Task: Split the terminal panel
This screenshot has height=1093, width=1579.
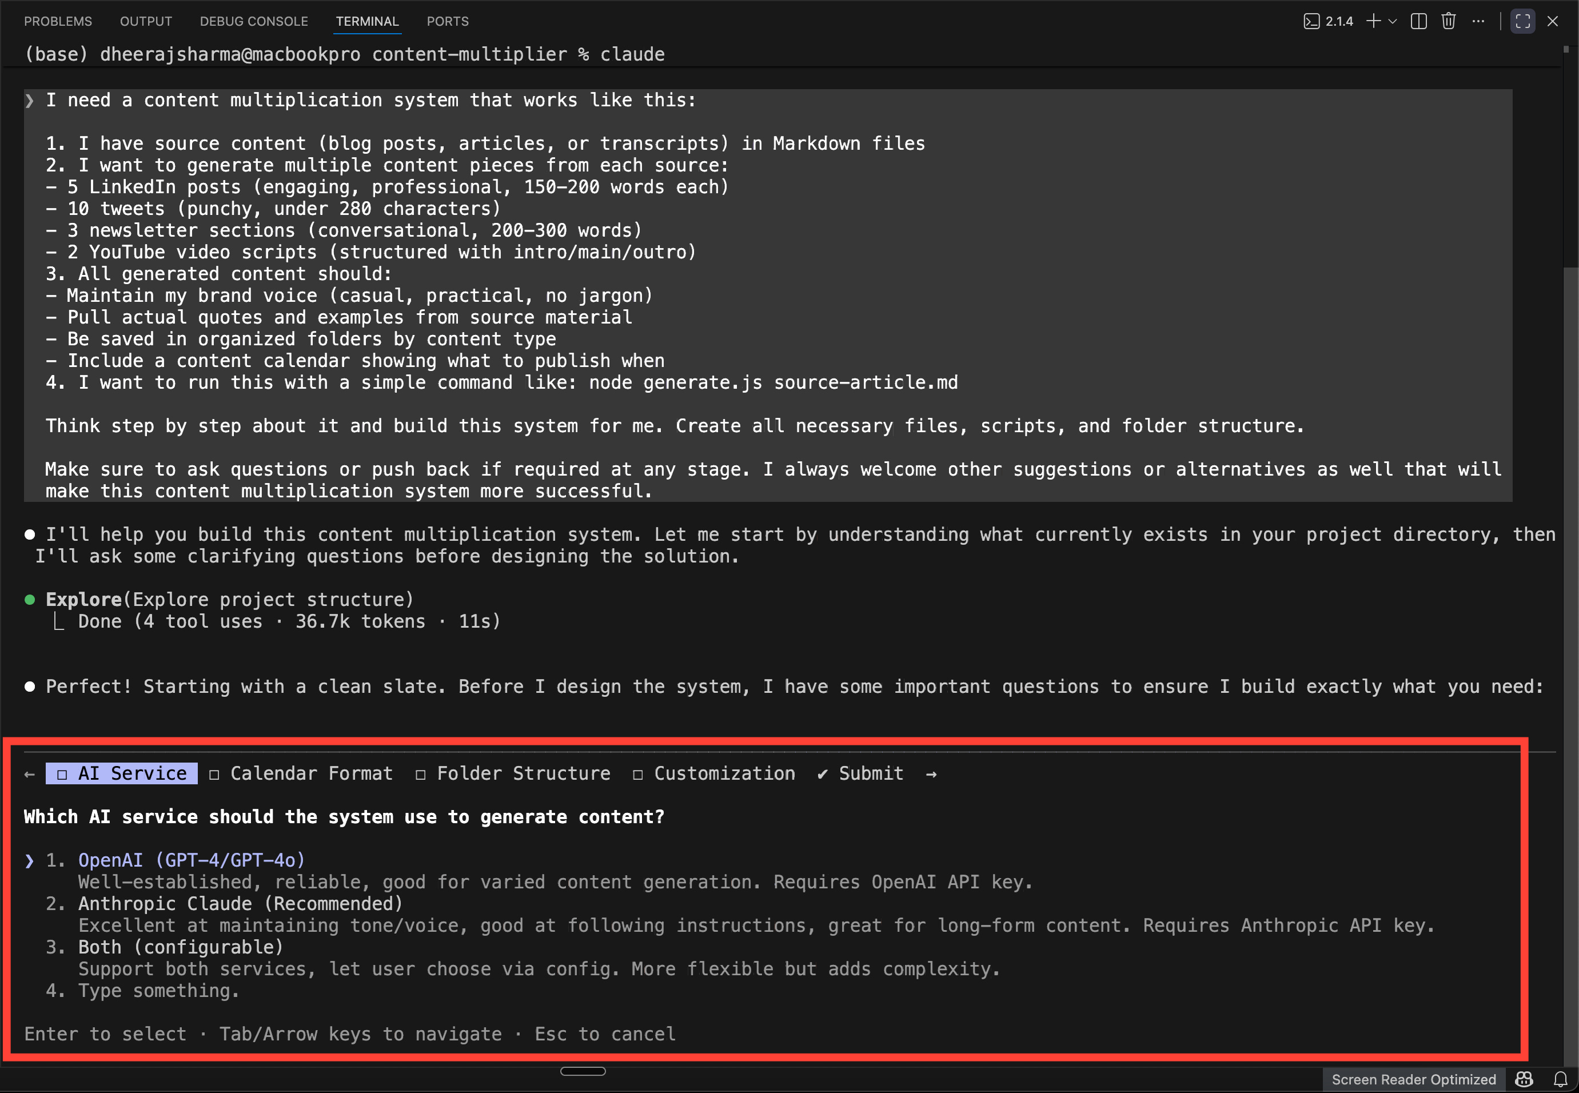Action: tap(1419, 21)
